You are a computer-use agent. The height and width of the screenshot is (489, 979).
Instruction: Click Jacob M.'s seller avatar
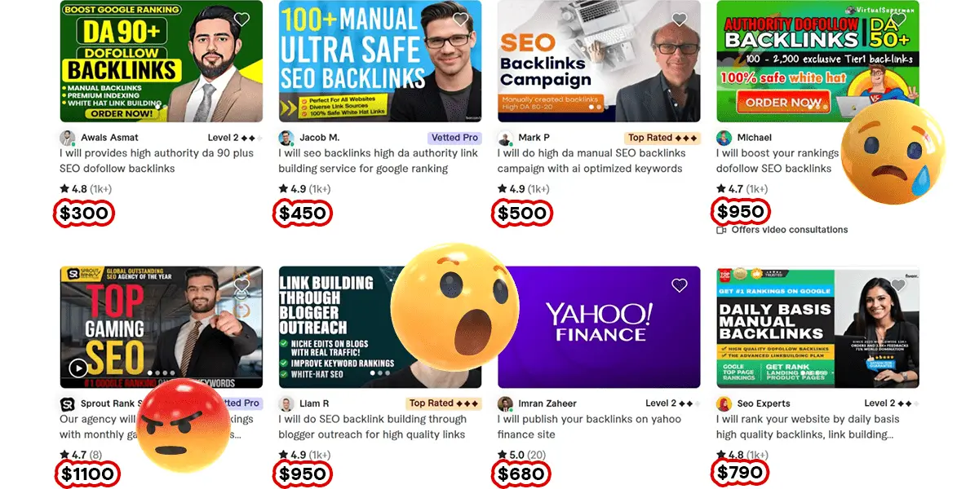click(286, 138)
